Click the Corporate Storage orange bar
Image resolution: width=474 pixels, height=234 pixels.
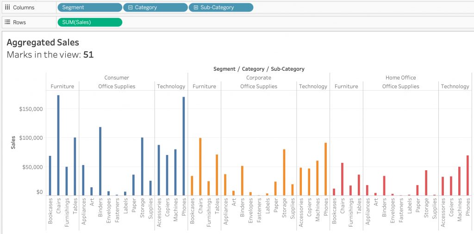pyautogui.click(x=284, y=172)
